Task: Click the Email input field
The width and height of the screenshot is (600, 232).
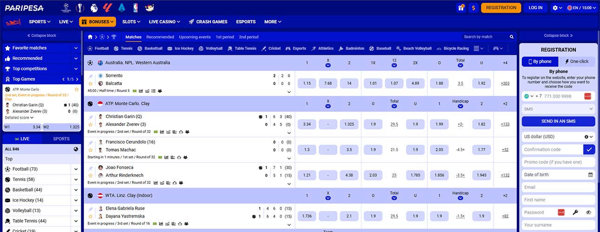Action: (558, 187)
